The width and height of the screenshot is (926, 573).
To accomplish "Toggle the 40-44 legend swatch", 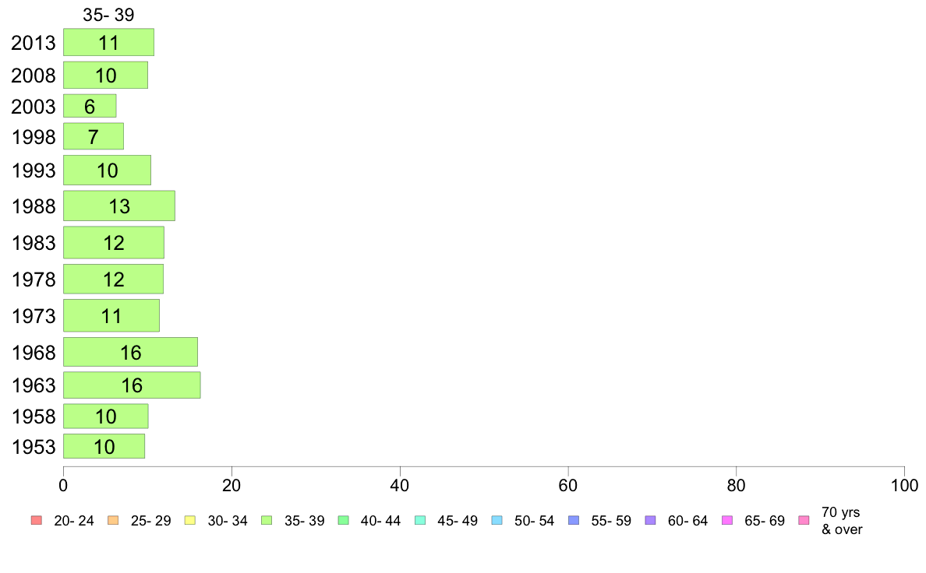I will 344,521.
